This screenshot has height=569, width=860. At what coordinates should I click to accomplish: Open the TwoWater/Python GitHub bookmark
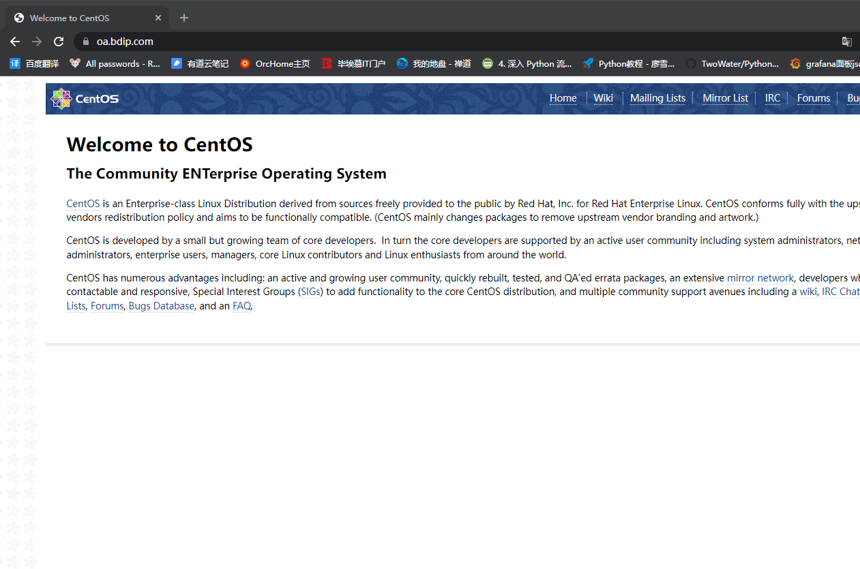(x=732, y=63)
